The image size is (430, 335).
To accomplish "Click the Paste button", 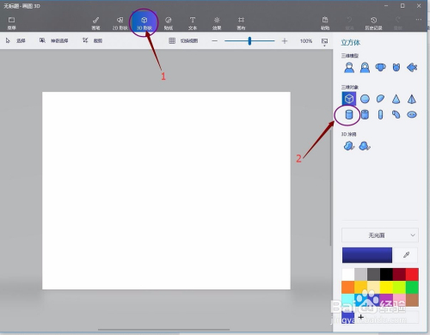I will click(x=325, y=23).
